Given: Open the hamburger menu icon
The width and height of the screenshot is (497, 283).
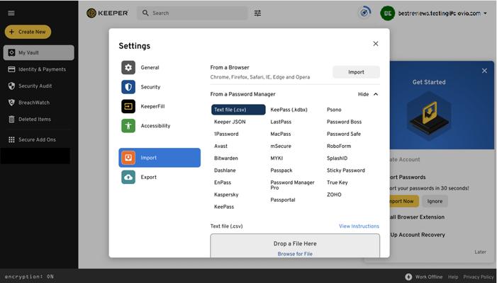Looking at the screenshot, I should (11, 13).
